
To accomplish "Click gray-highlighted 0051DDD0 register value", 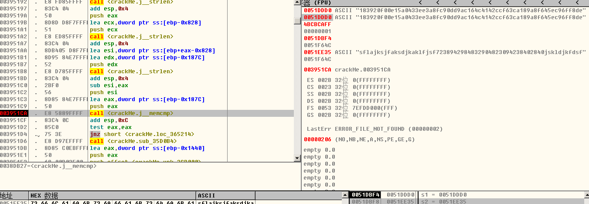I will [x=317, y=17].
